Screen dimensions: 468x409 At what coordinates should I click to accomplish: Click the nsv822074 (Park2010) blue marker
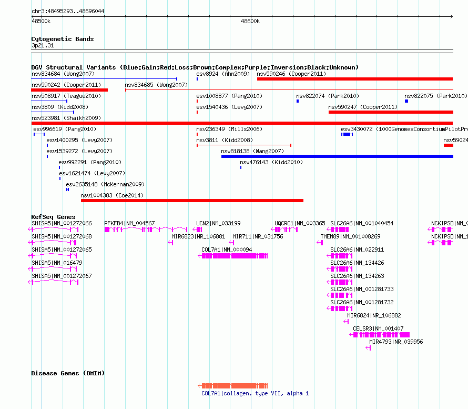click(x=298, y=101)
